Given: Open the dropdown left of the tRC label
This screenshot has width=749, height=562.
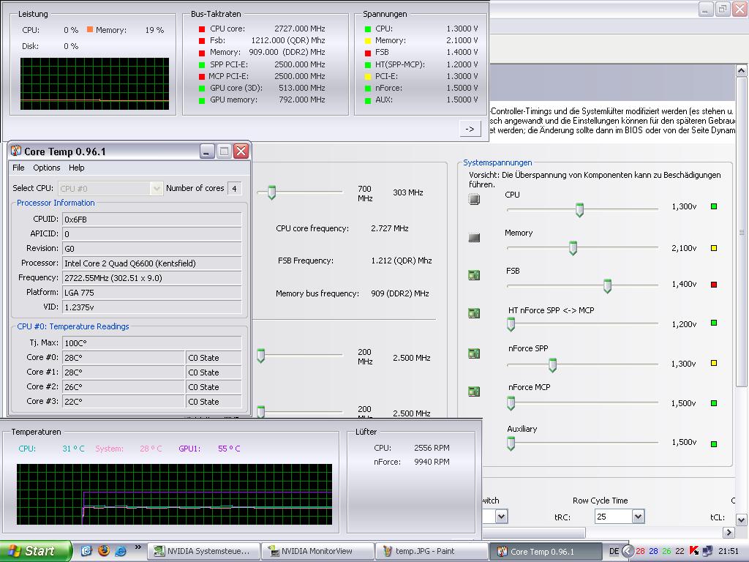Looking at the screenshot, I should 500,517.
